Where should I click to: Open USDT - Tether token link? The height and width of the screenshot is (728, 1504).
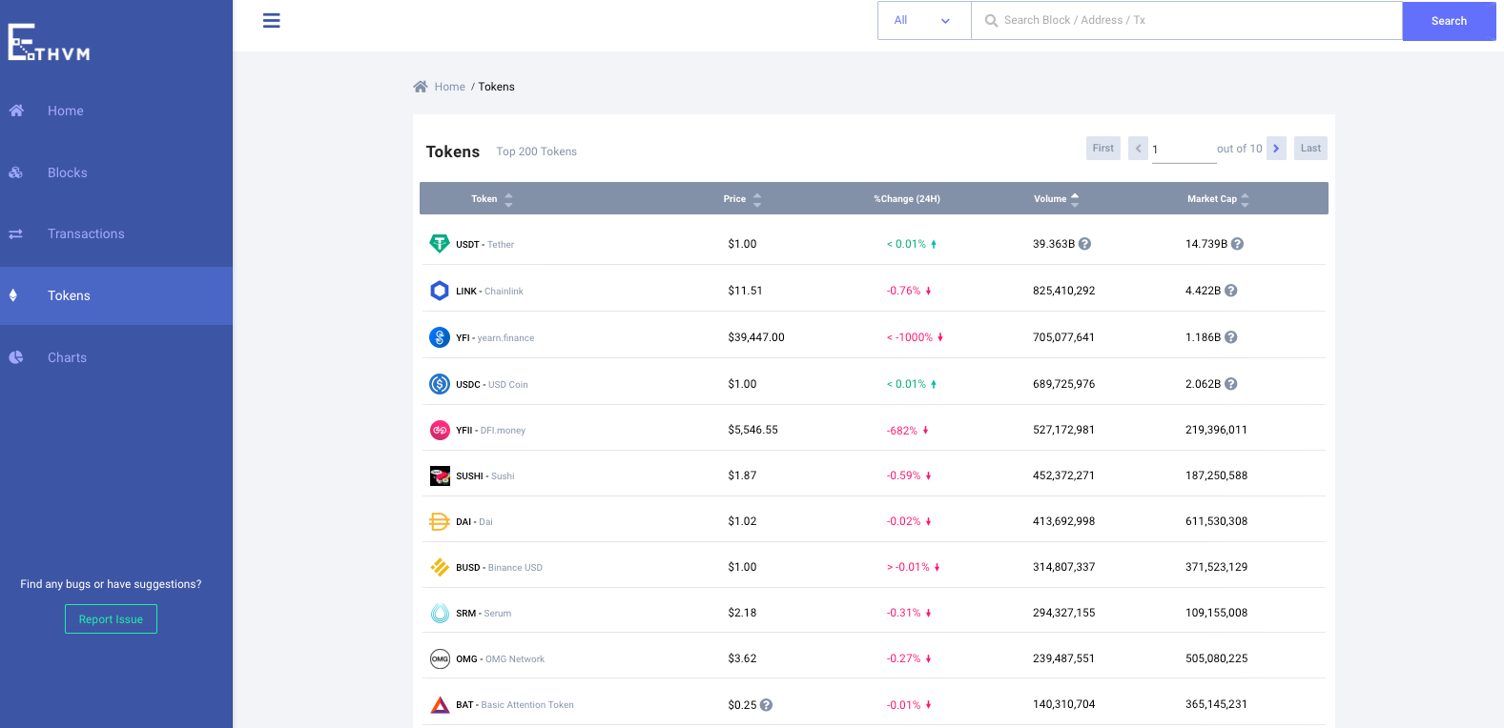click(484, 245)
